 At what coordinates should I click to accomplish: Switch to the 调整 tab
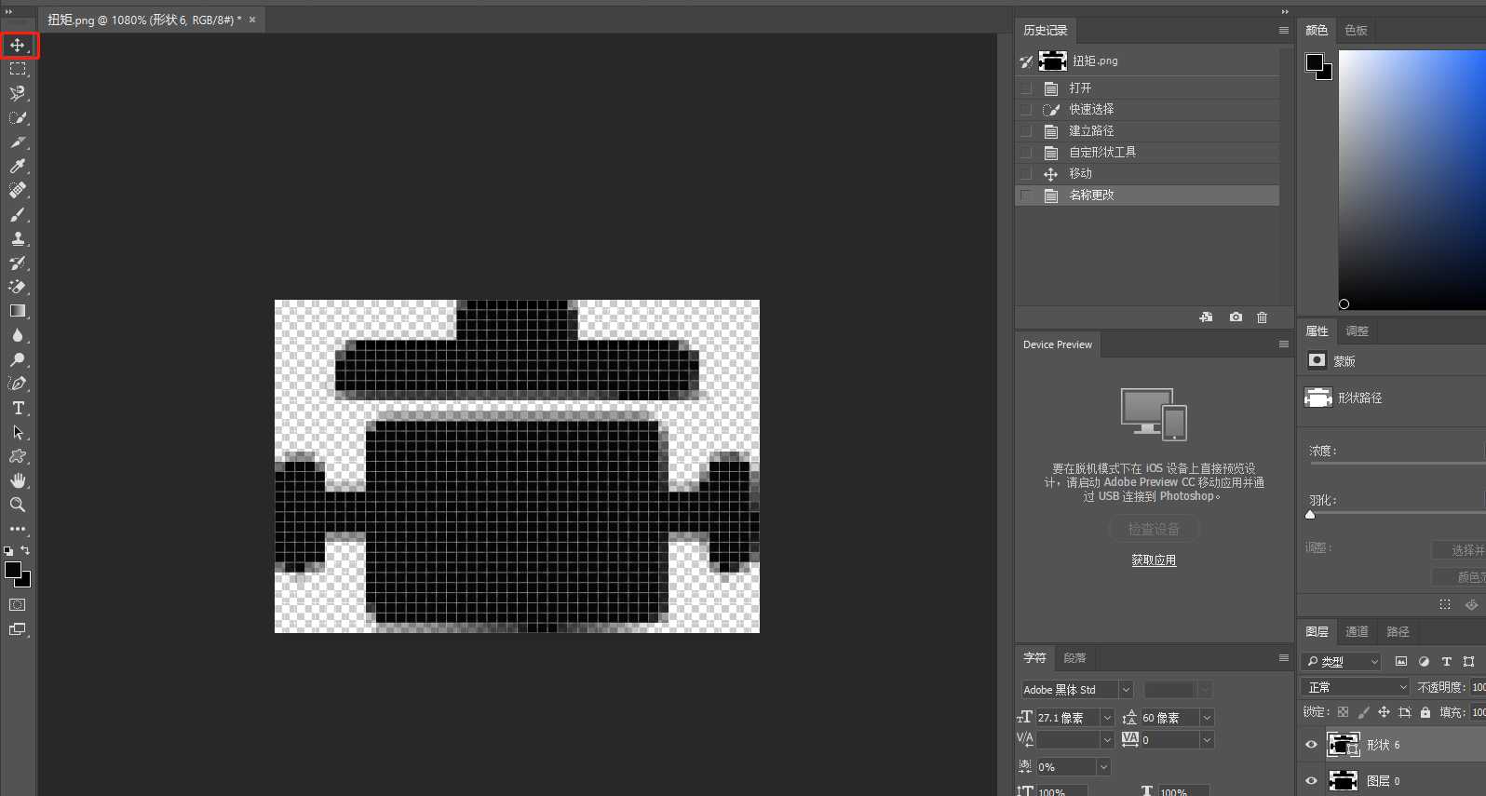(x=1358, y=331)
